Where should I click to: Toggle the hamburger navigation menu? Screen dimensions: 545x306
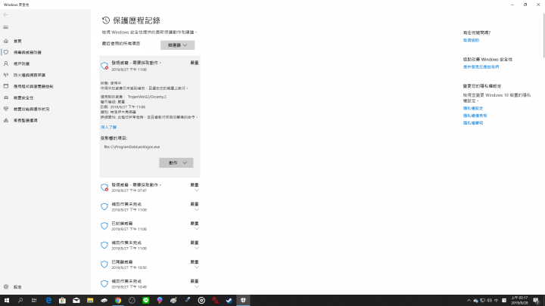click(5, 27)
